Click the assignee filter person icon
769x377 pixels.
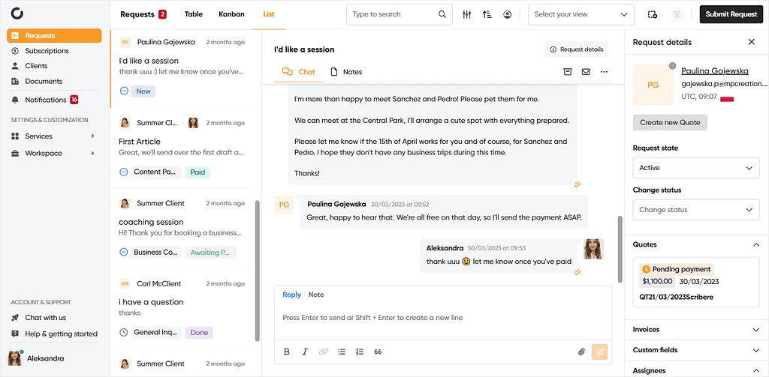(x=507, y=15)
